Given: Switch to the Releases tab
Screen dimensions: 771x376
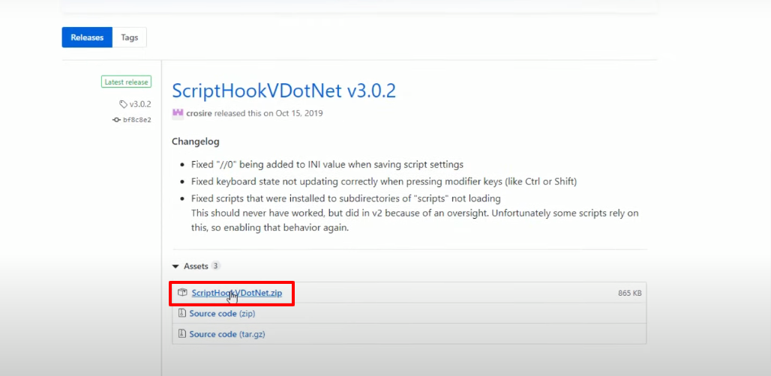Looking at the screenshot, I should 87,37.
